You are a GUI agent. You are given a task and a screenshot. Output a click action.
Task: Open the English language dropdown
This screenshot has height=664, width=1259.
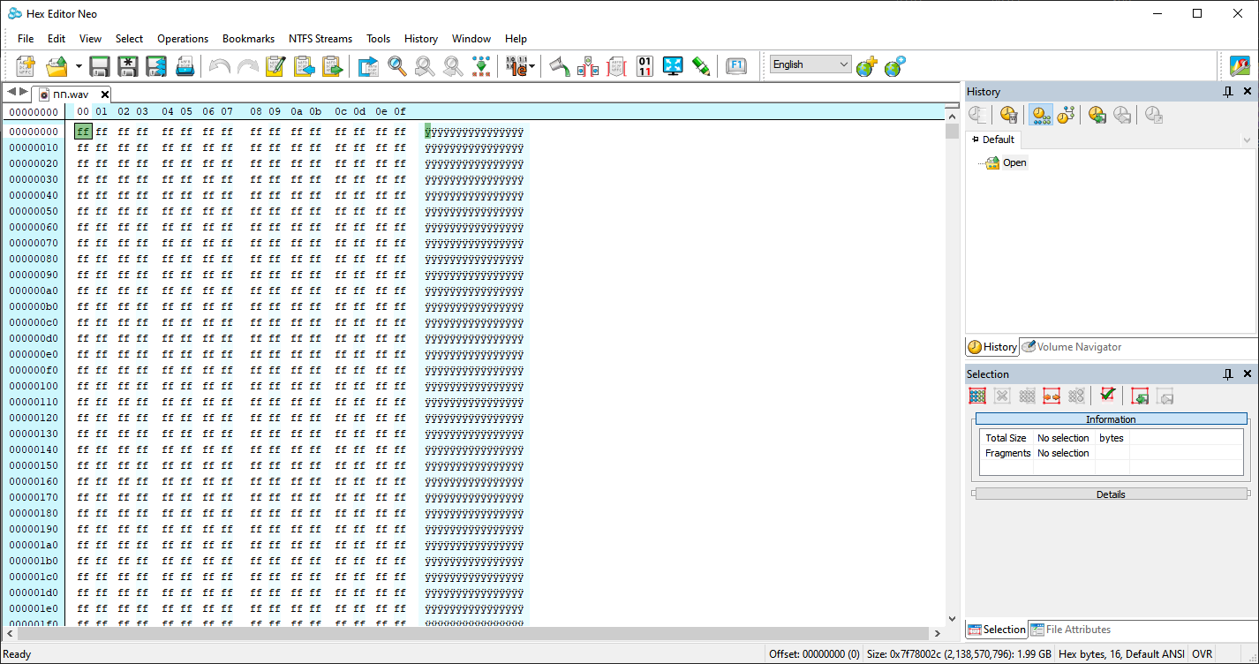(x=810, y=64)
